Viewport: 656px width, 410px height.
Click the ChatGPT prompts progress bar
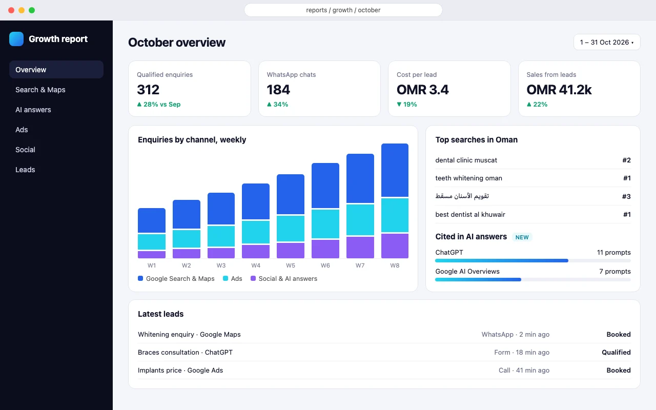pyautogui.click(x=533, y=261)
